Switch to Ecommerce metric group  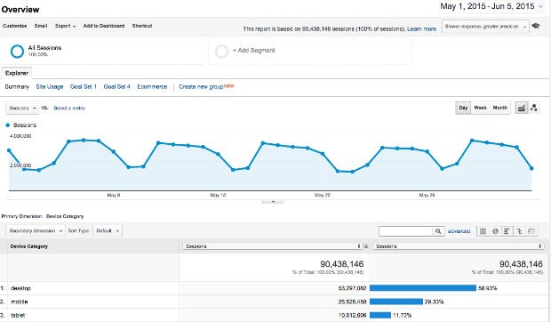point(152,86)
